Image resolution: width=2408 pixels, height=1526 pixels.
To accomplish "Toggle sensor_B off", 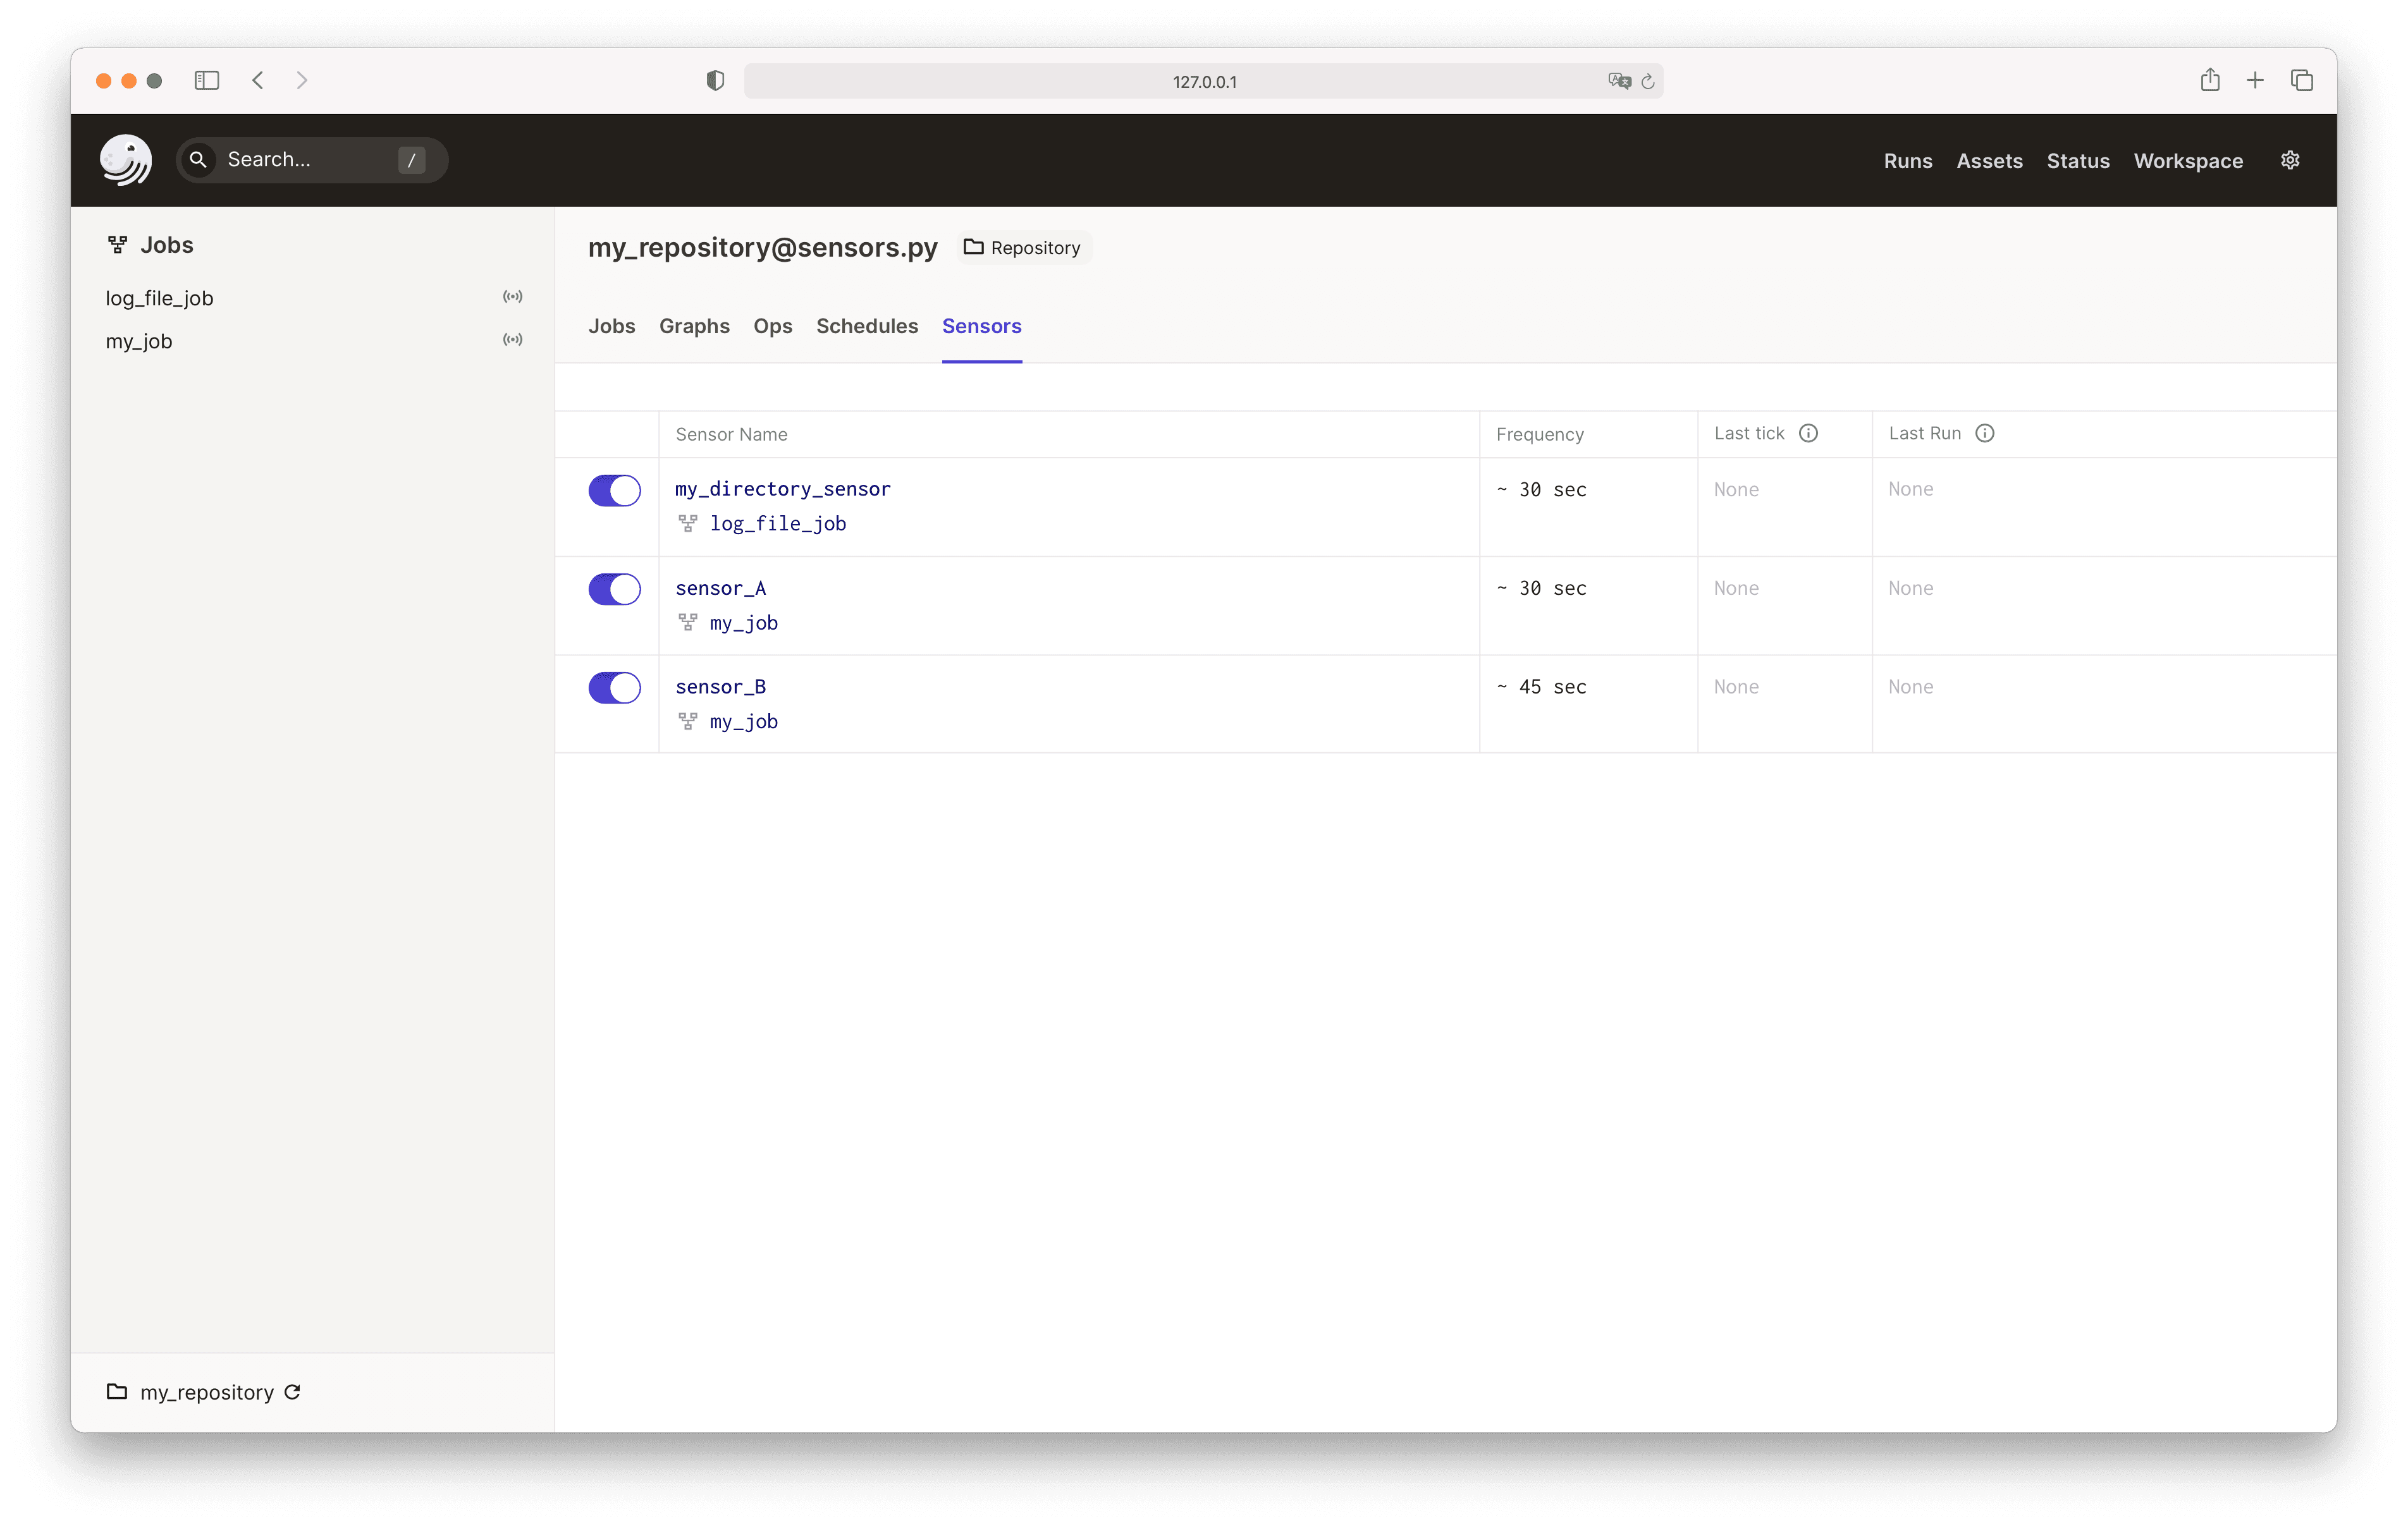I will tap(614, 688).
